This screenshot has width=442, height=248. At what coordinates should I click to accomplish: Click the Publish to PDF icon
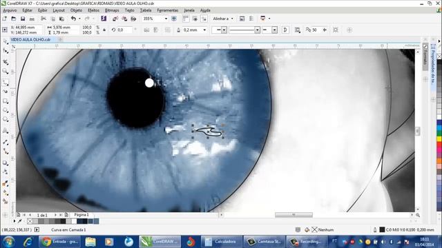click(133, 19)
